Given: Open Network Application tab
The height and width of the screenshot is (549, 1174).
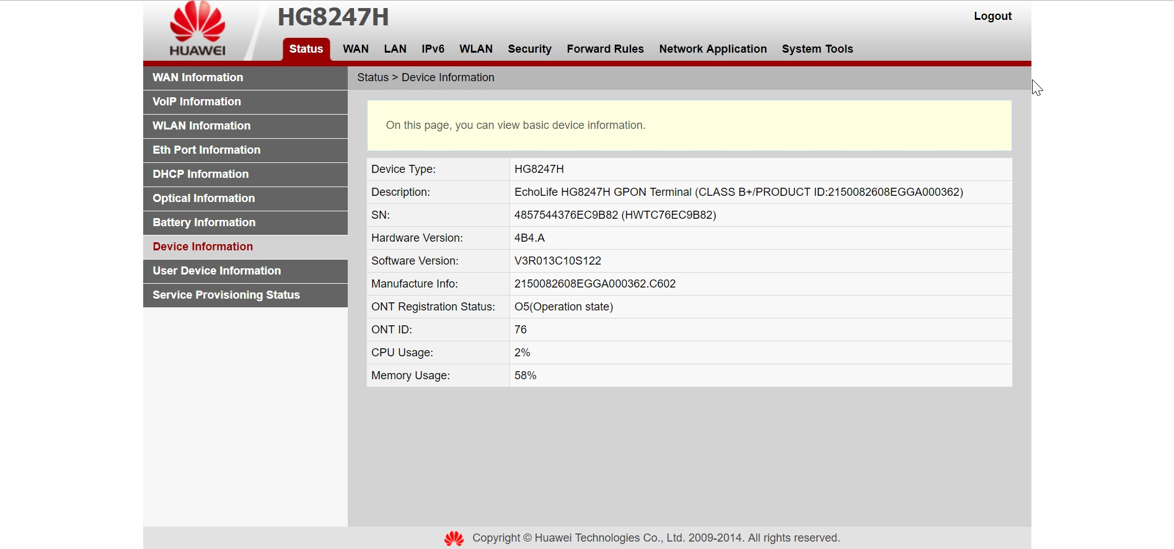Looking at the screenshot, I should click(713, 49).
